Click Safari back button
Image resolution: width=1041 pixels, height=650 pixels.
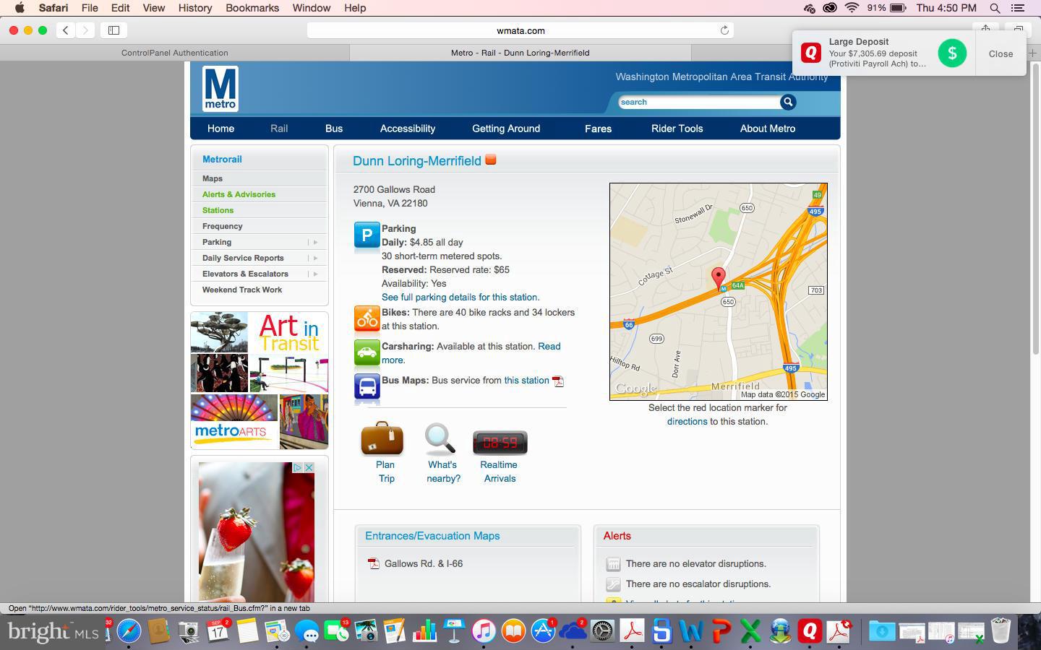[x=66, y=30]
